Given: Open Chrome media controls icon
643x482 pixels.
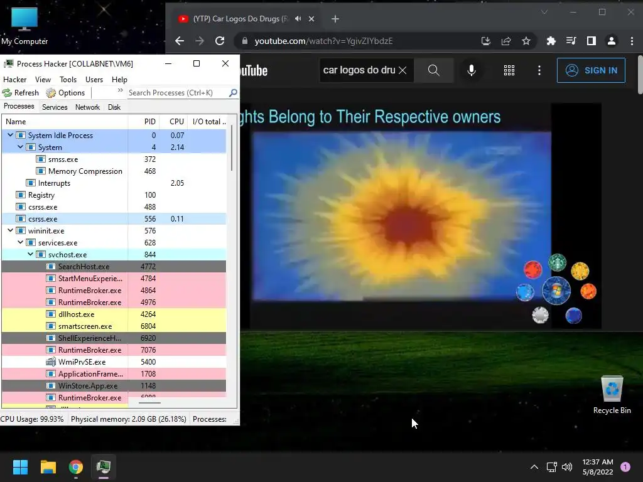Looking at the screenshot, I should 571,41.
